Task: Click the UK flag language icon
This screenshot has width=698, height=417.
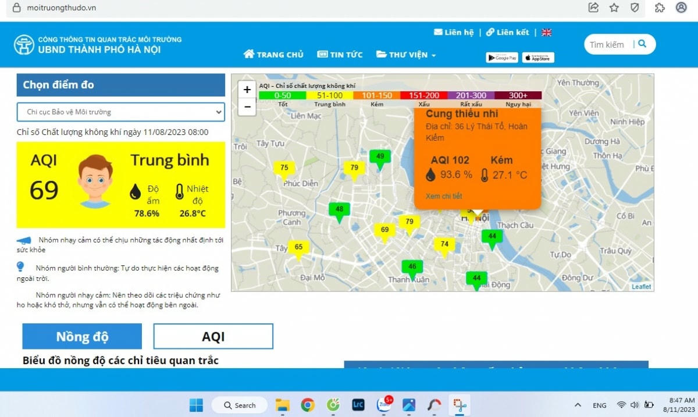Action: tap(546, 33)
